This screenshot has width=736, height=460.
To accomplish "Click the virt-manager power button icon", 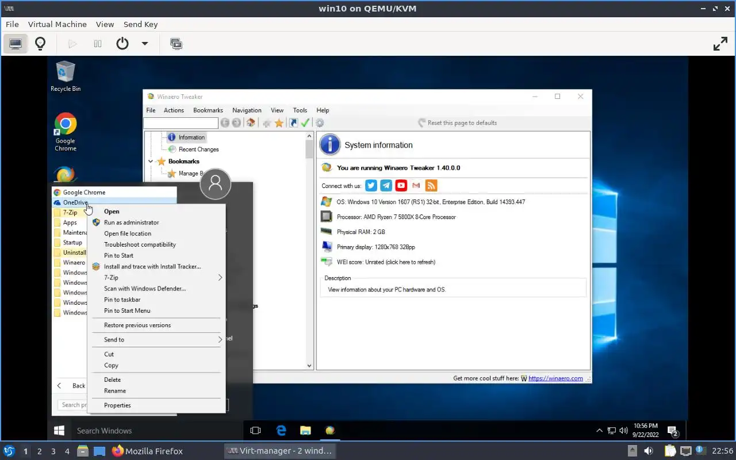I will [x=122, y=44].
